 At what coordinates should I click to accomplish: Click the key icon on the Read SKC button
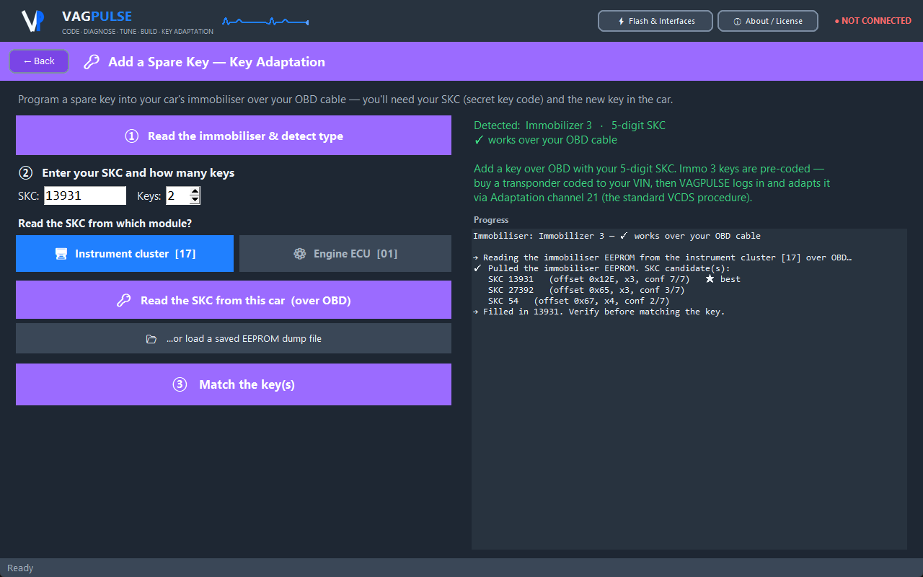click(123, 300)
